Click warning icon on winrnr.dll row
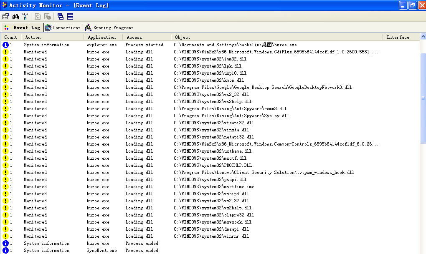Screen dimensions: 426x254 click(x=5, y=236)
